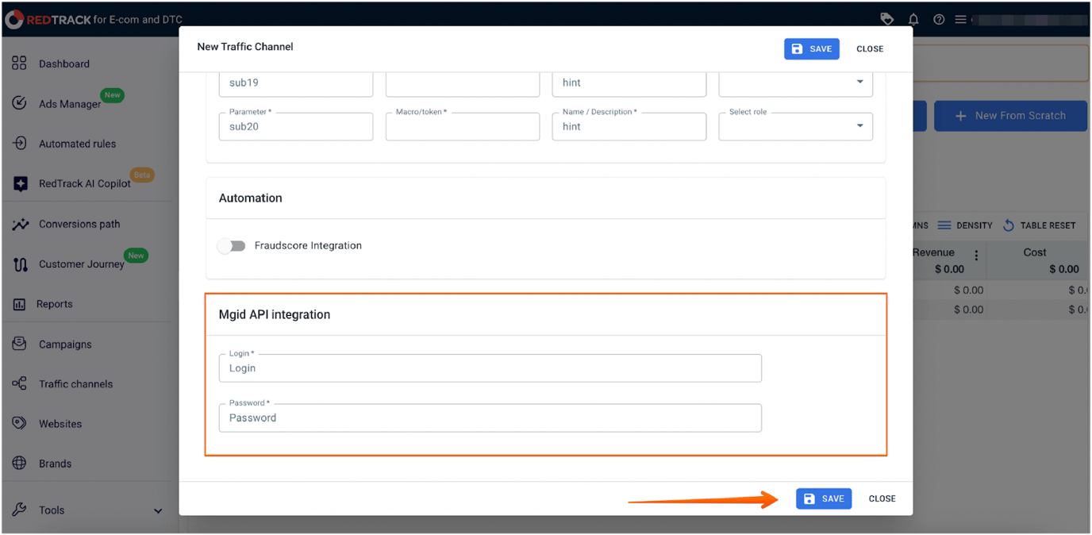The width and height of the screenshot is (1092, 535).
Task: Expand the Tools section
Action: 52,510
